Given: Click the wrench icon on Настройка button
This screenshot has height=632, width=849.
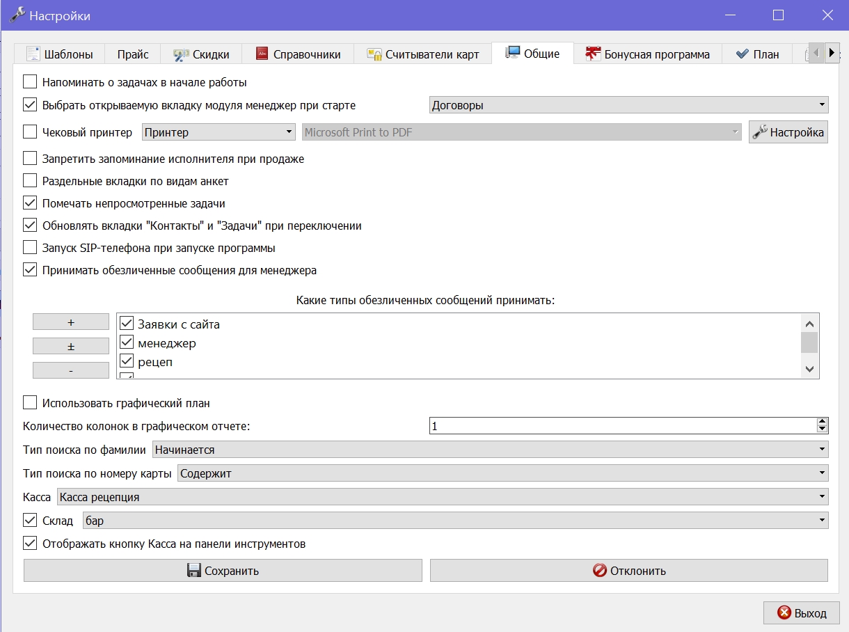Looking at the screenshot, I should pyautogui.click(x=760, y=132).
